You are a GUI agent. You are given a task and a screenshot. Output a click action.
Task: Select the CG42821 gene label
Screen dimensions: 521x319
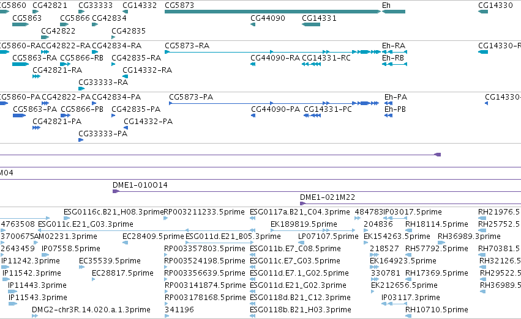pos(50,5)
